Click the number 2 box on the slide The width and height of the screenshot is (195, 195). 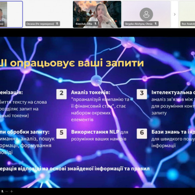(x=62, y=94)
